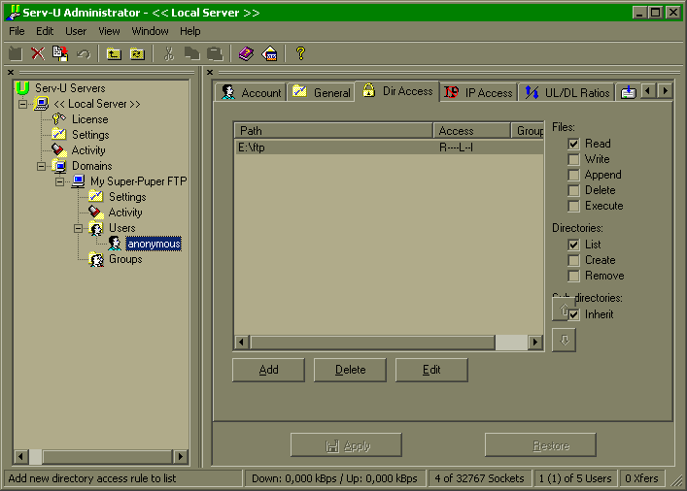Screen dimensions: 687x491
Task: Uncheck the Read files permission
Action: [x=573, y=144]
